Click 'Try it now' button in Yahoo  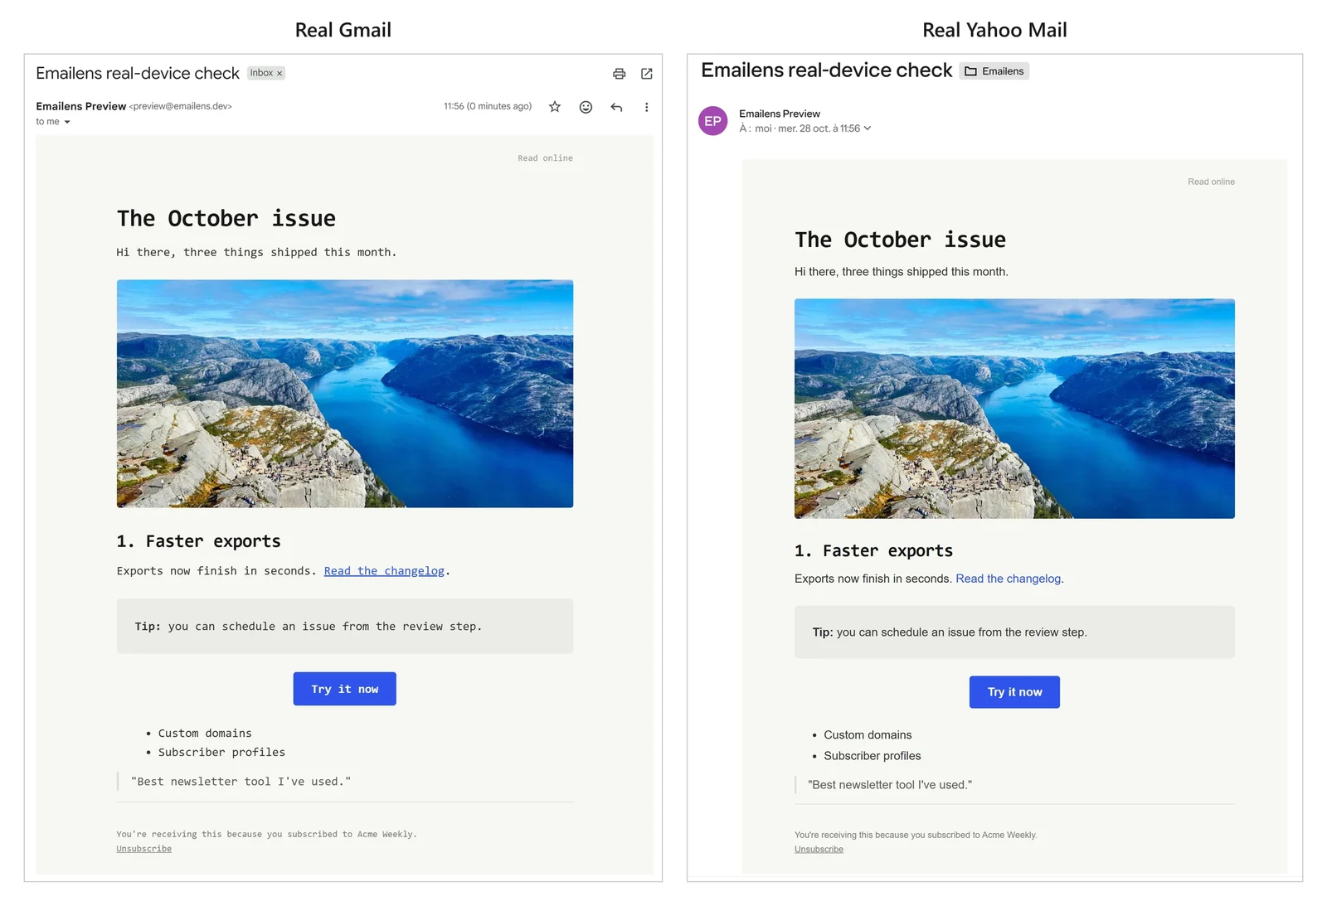click(x=1014, y=692)
